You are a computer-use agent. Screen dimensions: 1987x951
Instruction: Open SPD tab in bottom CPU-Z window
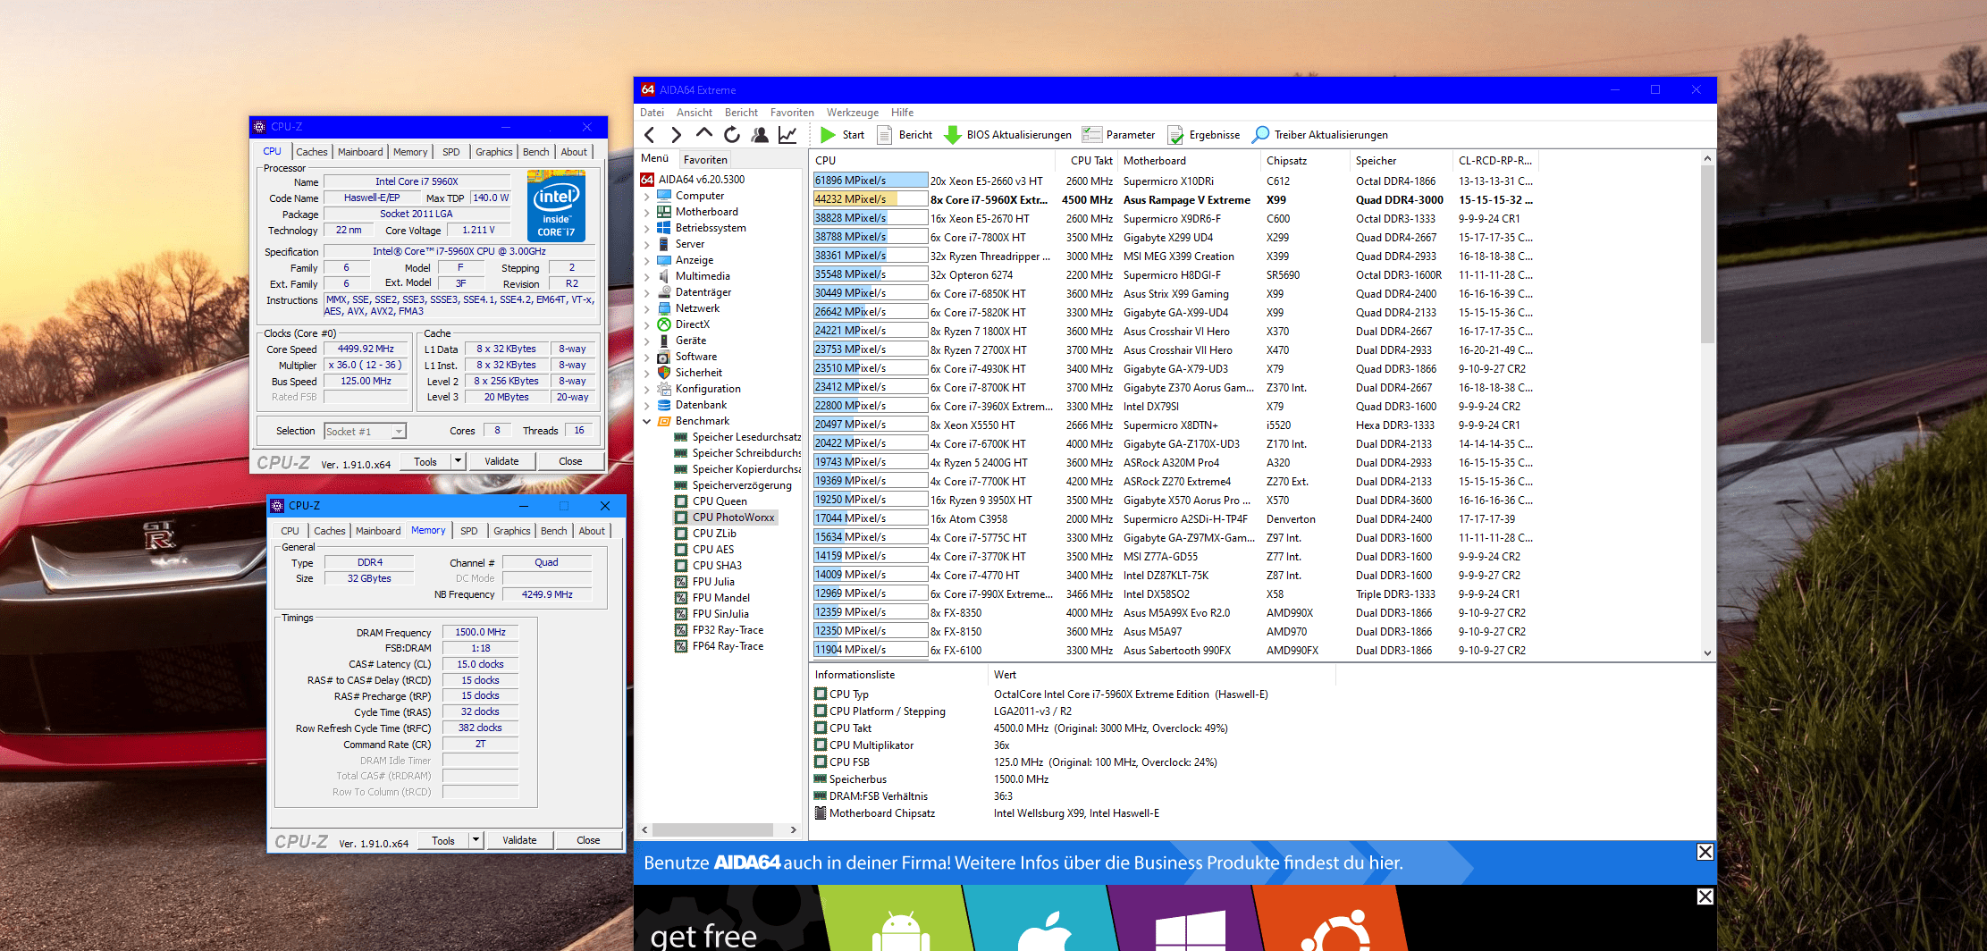(x=469, y=531)
